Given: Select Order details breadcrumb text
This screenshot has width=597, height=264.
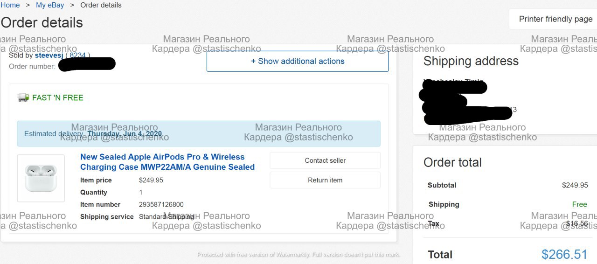Looking at the screenshot, I should pos(101,5).
